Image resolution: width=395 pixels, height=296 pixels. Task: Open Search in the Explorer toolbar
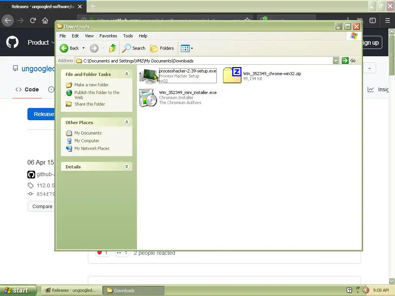tap(133, 48)
